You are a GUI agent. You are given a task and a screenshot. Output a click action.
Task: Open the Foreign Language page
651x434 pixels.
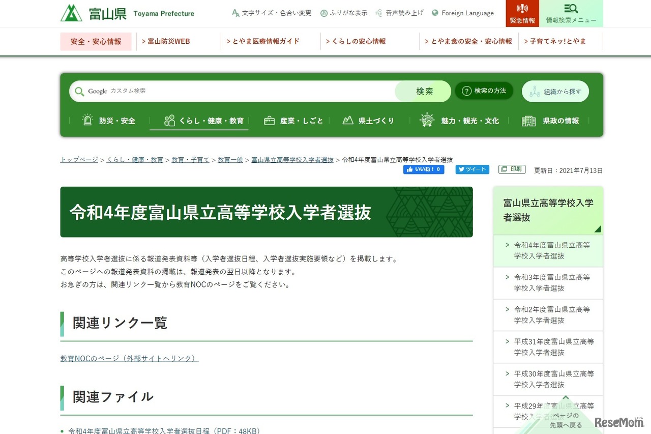[462, 13]
